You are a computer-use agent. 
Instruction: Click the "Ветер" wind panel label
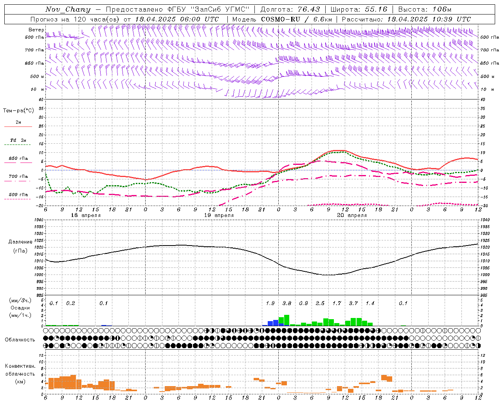point(36,30)
